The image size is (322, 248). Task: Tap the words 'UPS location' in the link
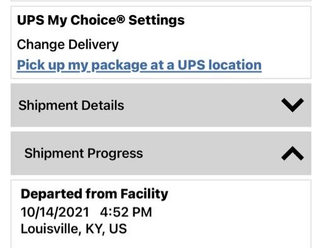(x=219, y=65)
